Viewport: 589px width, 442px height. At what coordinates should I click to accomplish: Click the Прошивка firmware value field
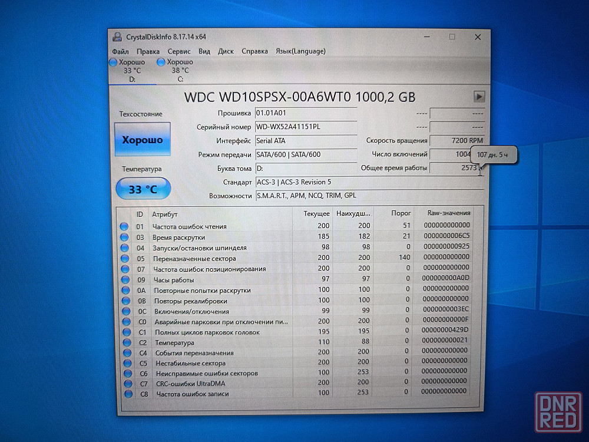pos(305,113)
